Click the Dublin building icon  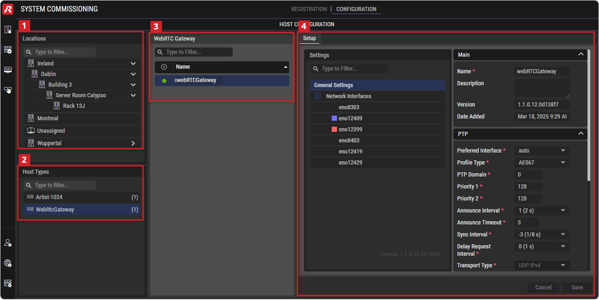(35, 74)
